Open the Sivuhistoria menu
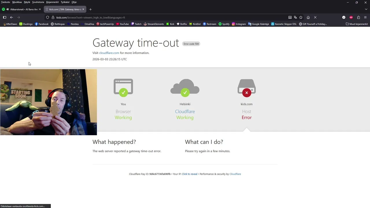 point(38,2)
